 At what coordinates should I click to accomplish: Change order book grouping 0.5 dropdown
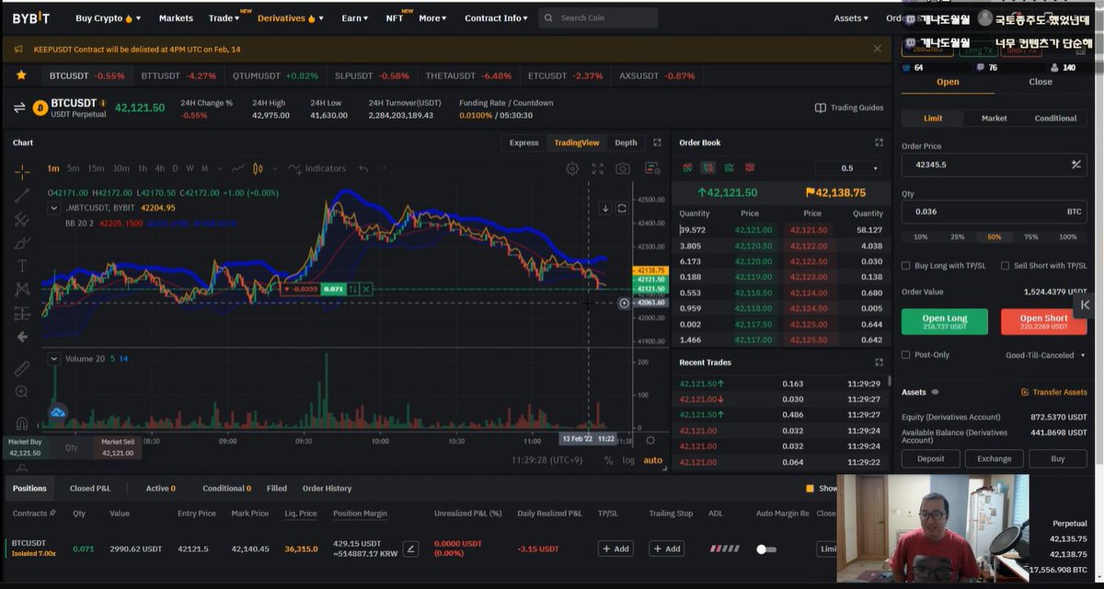tap(847, 168)
